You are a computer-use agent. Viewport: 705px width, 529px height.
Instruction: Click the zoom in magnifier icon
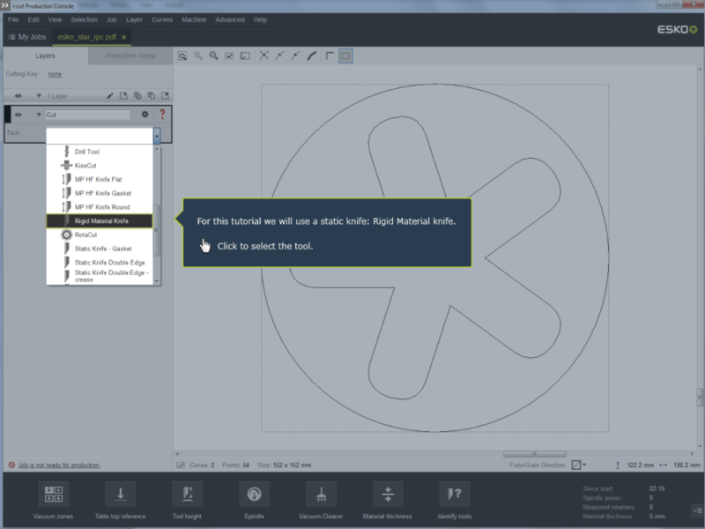[x=197, y=56]
